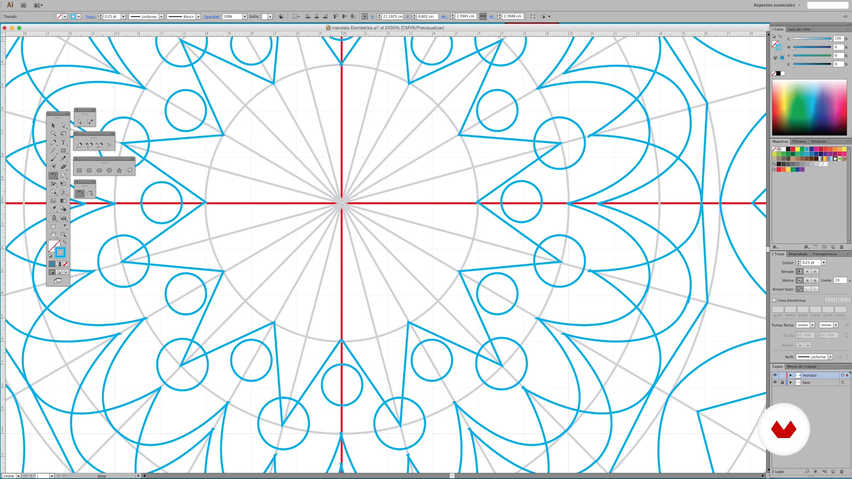852x479 pixels.
Task: Select the black arrow Selection tool
Action: pyautogui.click(x=53, y=126)
